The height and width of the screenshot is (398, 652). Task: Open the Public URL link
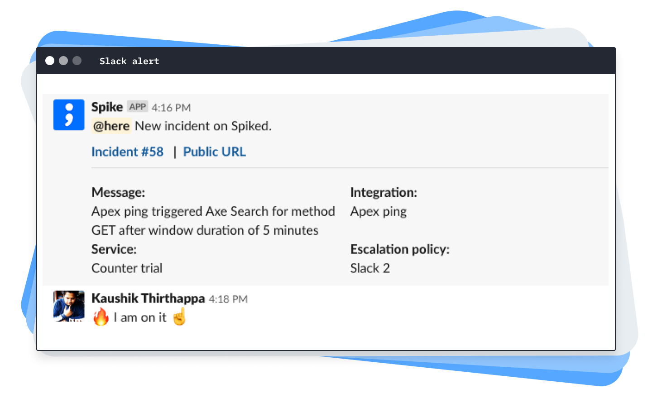(x=214, y=152)
